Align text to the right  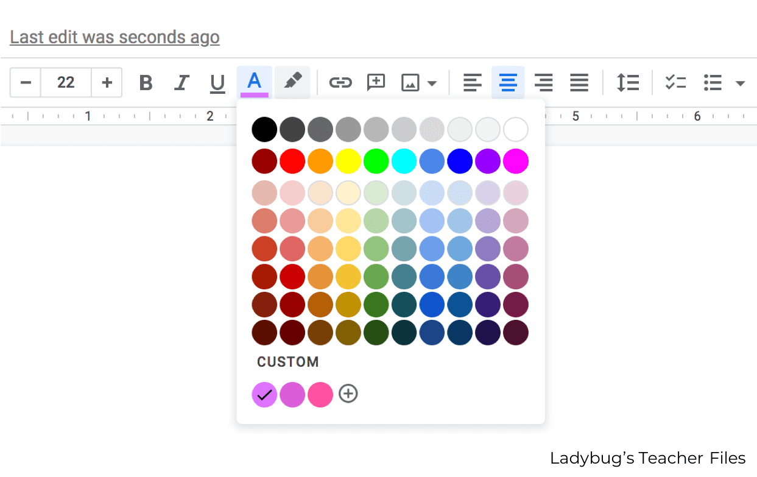coord(544,82)
